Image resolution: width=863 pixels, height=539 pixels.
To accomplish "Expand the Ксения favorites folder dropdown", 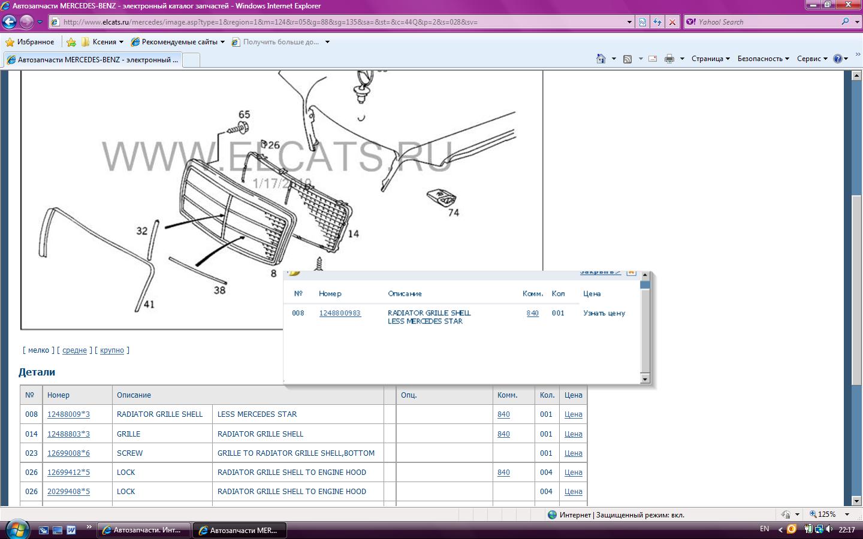I will 121,42.
